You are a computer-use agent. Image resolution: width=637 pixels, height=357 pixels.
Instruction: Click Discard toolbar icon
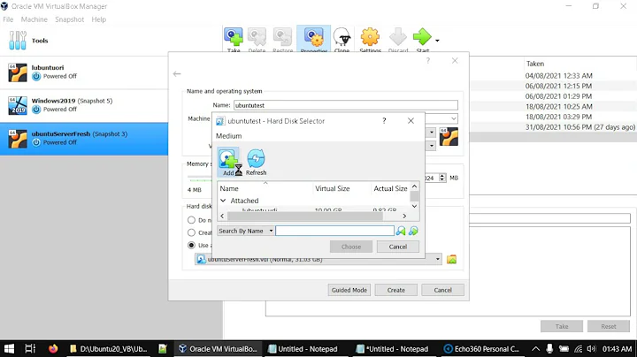(x=398, y=39)
